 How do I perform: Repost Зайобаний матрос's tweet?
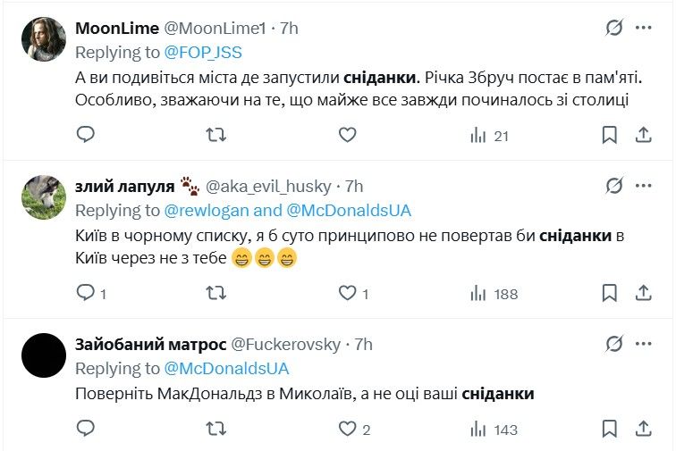215,430
